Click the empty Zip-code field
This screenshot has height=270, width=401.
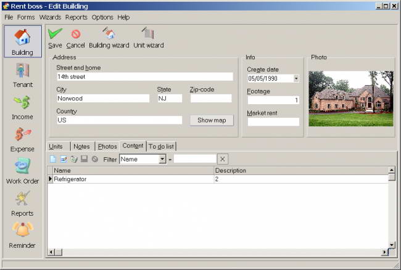pyautogui.click(x=211, y=99)
